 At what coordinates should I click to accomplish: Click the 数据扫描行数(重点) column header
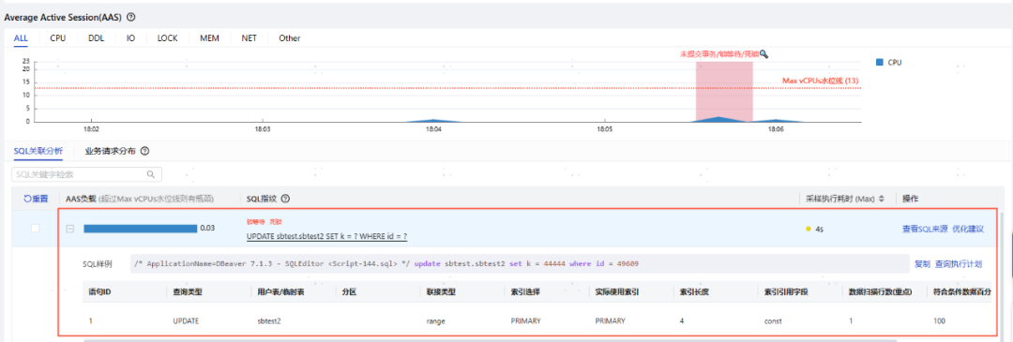(880, 292)
